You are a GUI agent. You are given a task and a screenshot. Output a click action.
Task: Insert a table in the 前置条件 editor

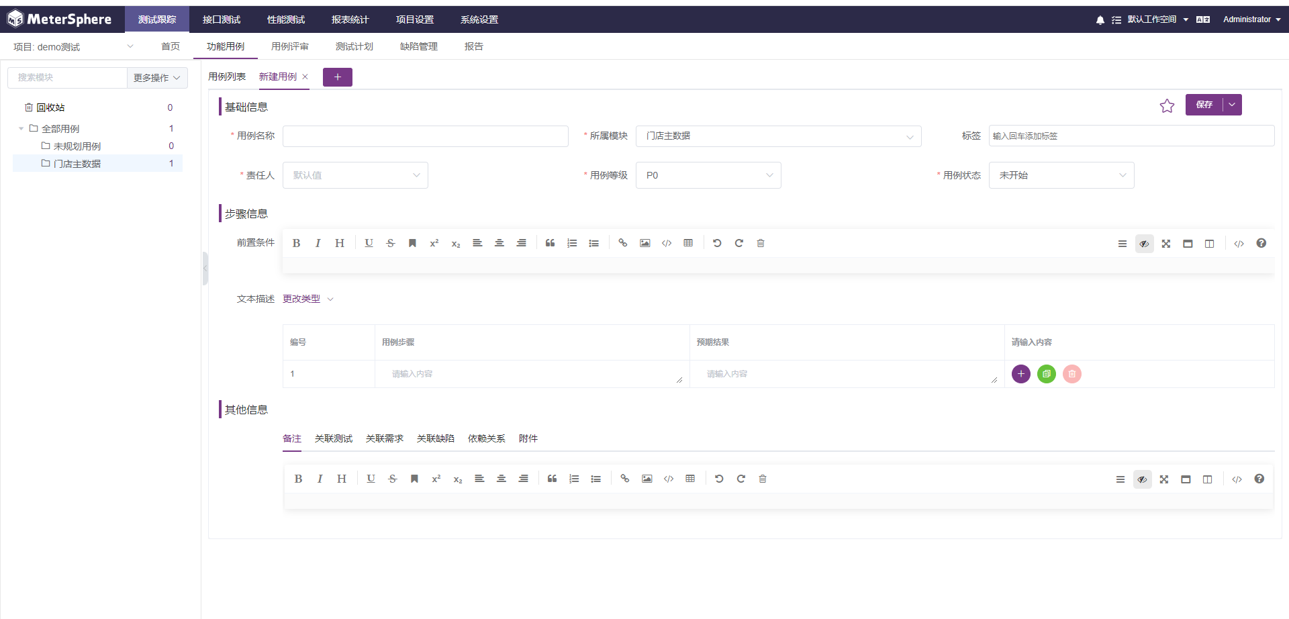[x=688, y=243]
